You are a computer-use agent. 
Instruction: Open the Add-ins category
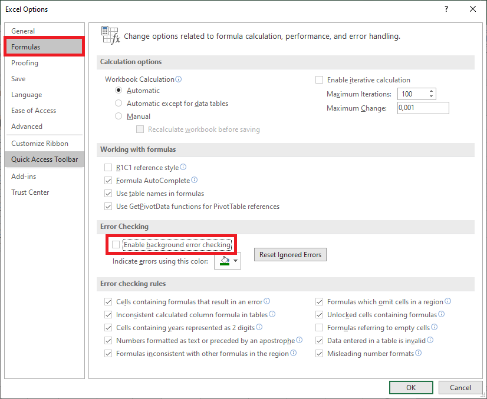tap(44, 176)
